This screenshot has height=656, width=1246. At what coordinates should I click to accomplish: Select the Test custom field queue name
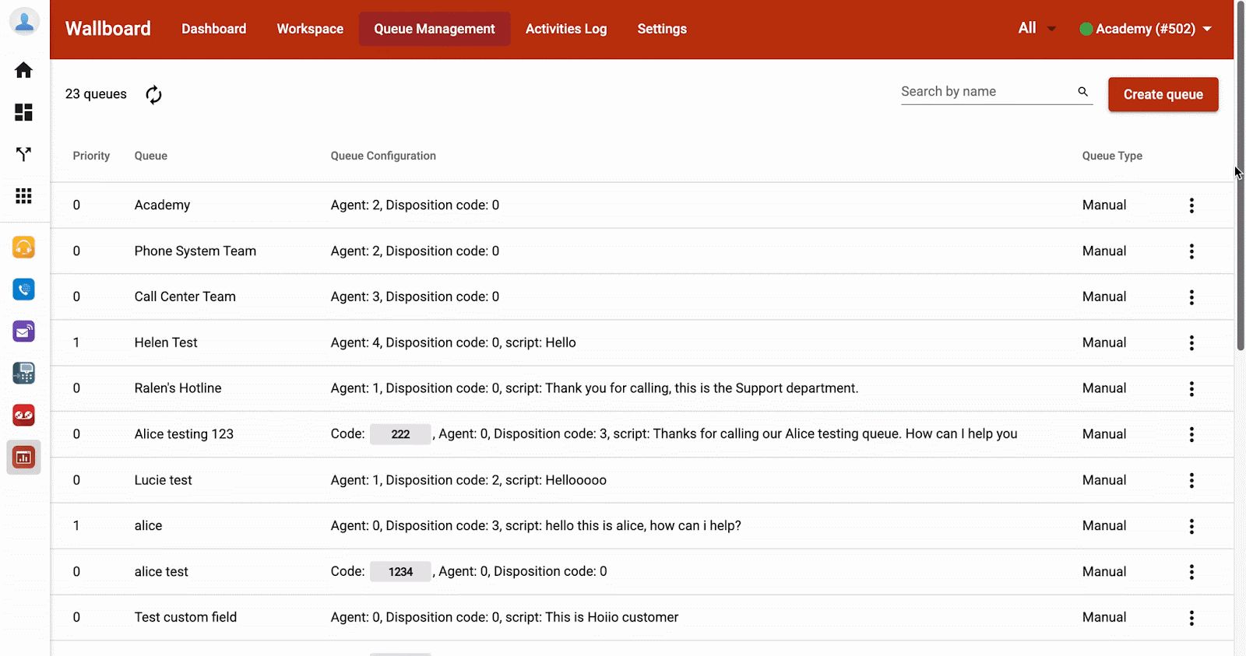(x=185, y=617)
